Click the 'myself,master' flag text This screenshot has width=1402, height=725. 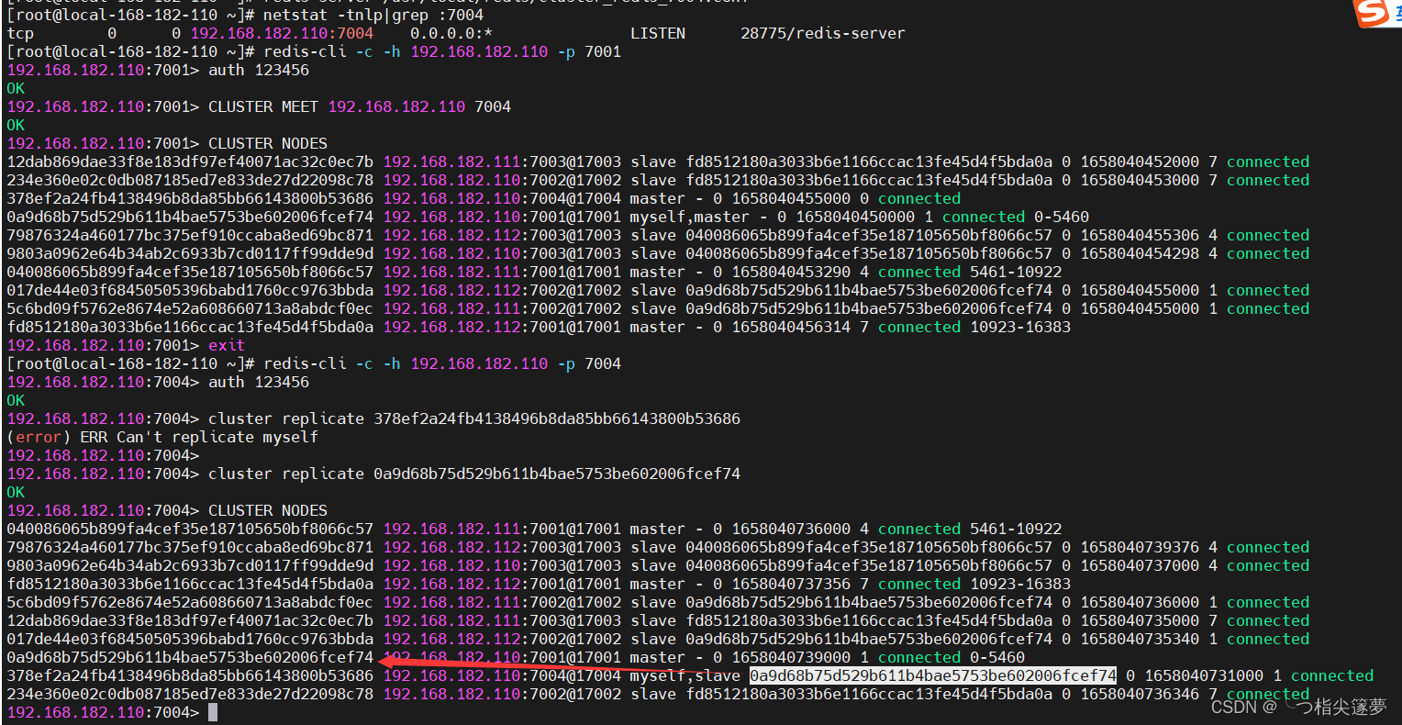pos(690,217)
